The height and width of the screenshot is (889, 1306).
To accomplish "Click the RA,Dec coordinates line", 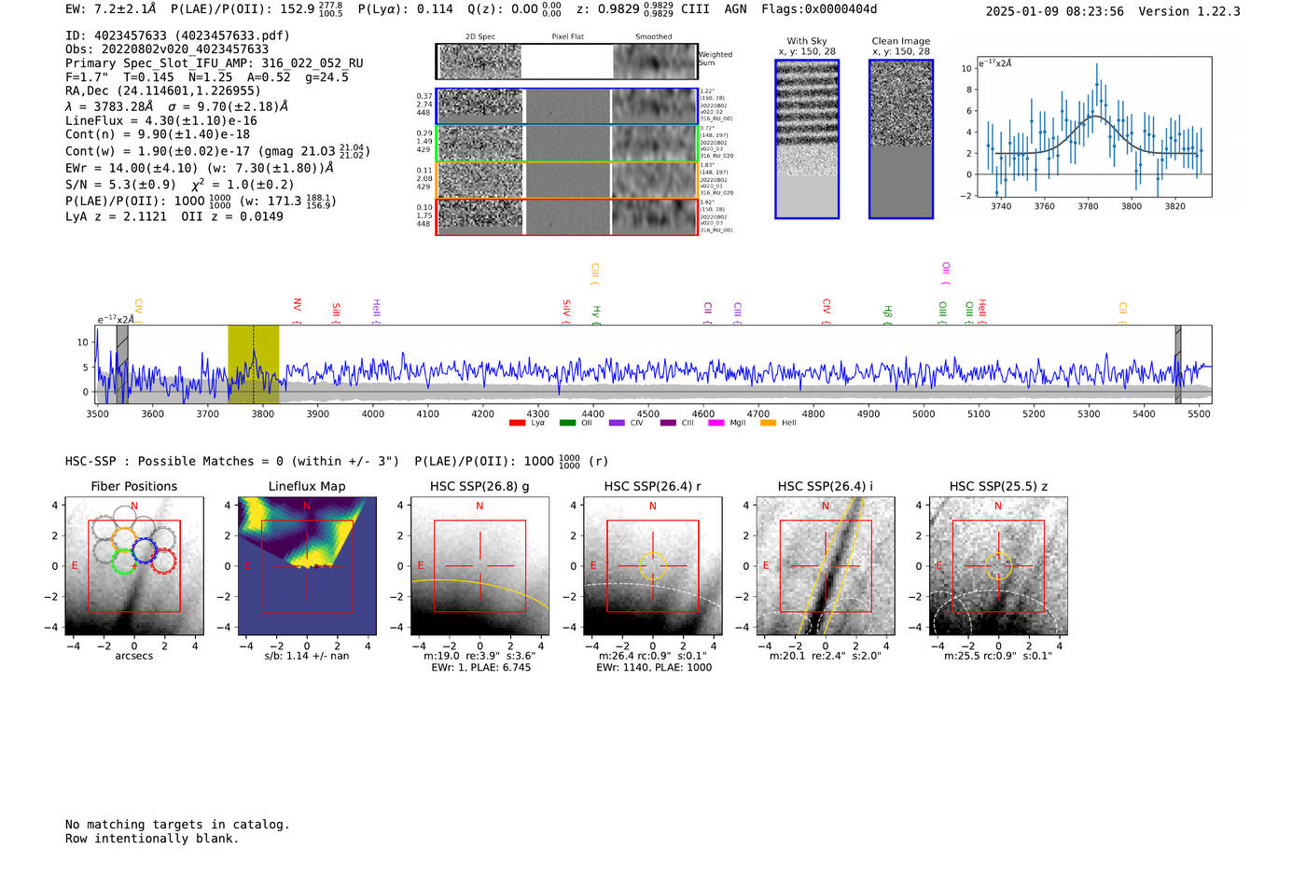I will coord(163,91).
